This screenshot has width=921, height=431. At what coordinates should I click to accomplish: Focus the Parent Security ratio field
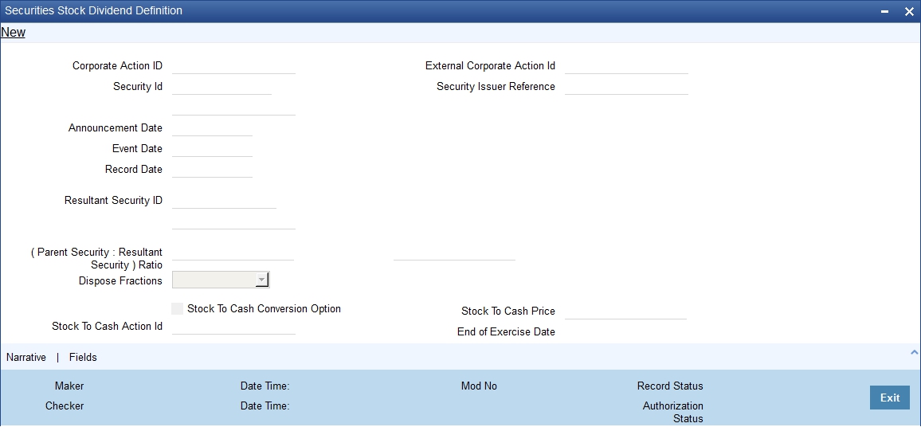(x=233, y=253)
